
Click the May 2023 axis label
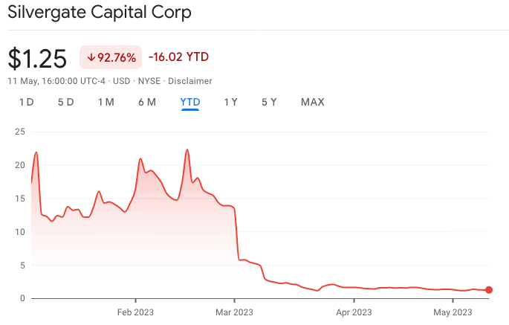pyautogui.click(x=453, y=312)
